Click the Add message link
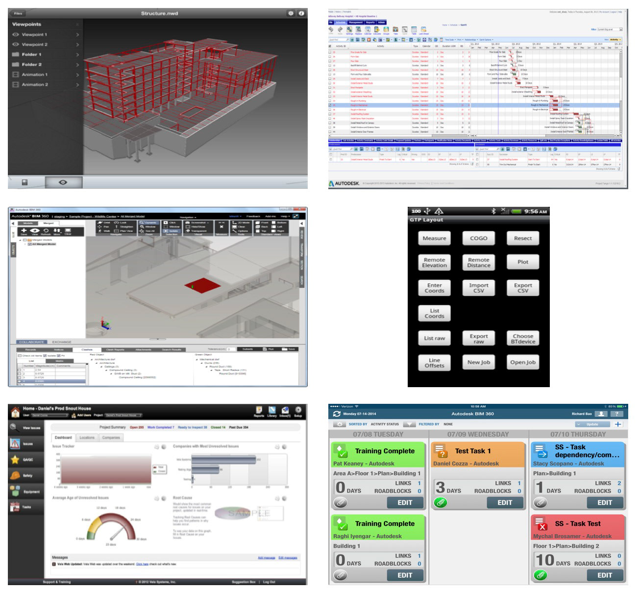The width and height of the screenshot is (639, 592). [x=266, y=558]
